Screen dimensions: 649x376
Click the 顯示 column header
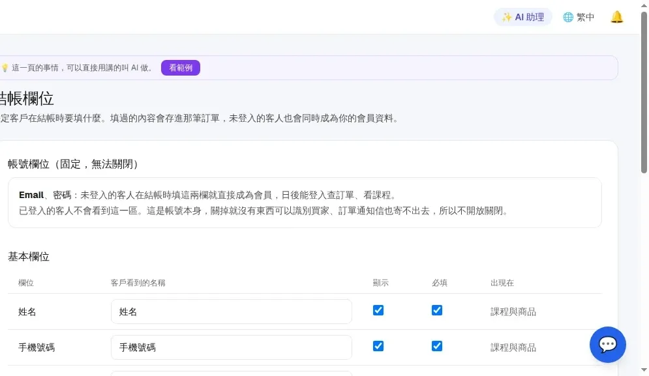point(380,283)
